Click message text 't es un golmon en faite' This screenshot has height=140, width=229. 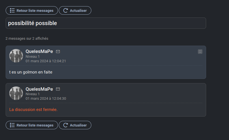pyautogui.click(x=31, y=72)
